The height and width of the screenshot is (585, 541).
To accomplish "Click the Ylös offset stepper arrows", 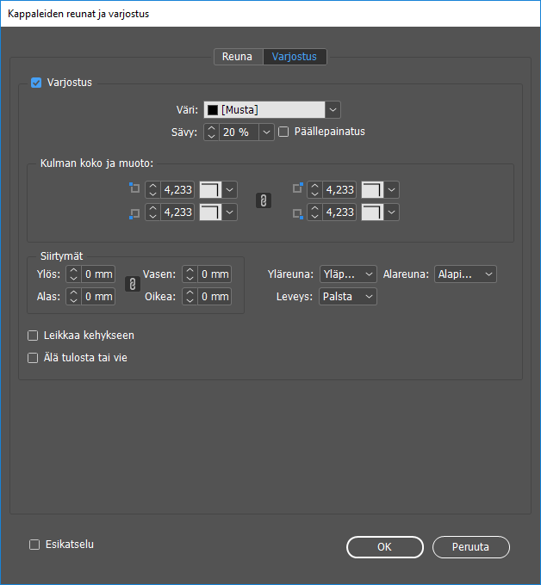I will (x=74, y=274).
